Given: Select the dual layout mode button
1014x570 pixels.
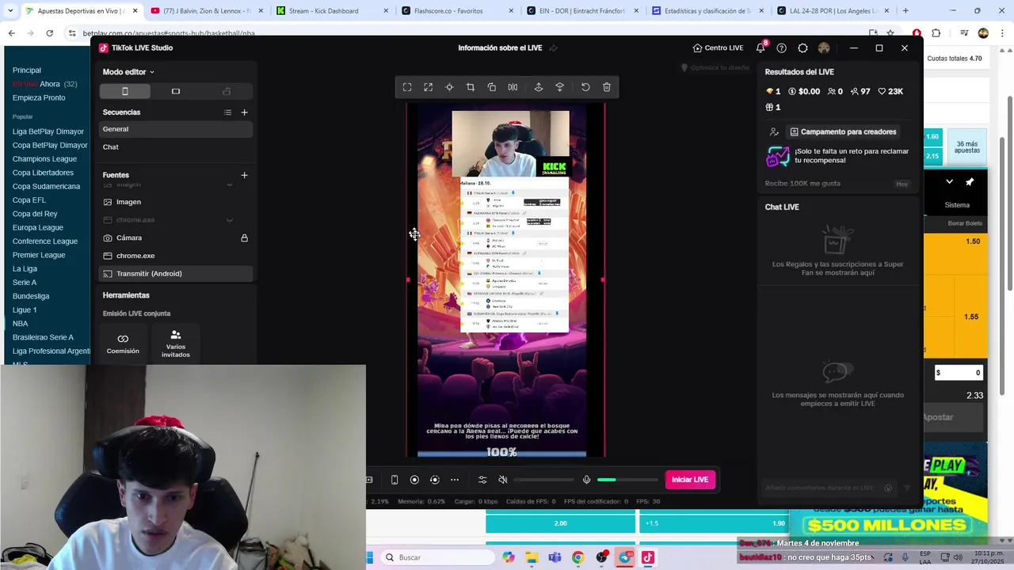Looking at the screenshot, I should click(227, 91).
